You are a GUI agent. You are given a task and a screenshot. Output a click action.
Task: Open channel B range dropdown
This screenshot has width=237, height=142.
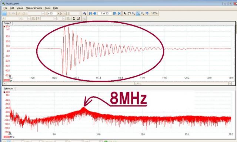55,18
